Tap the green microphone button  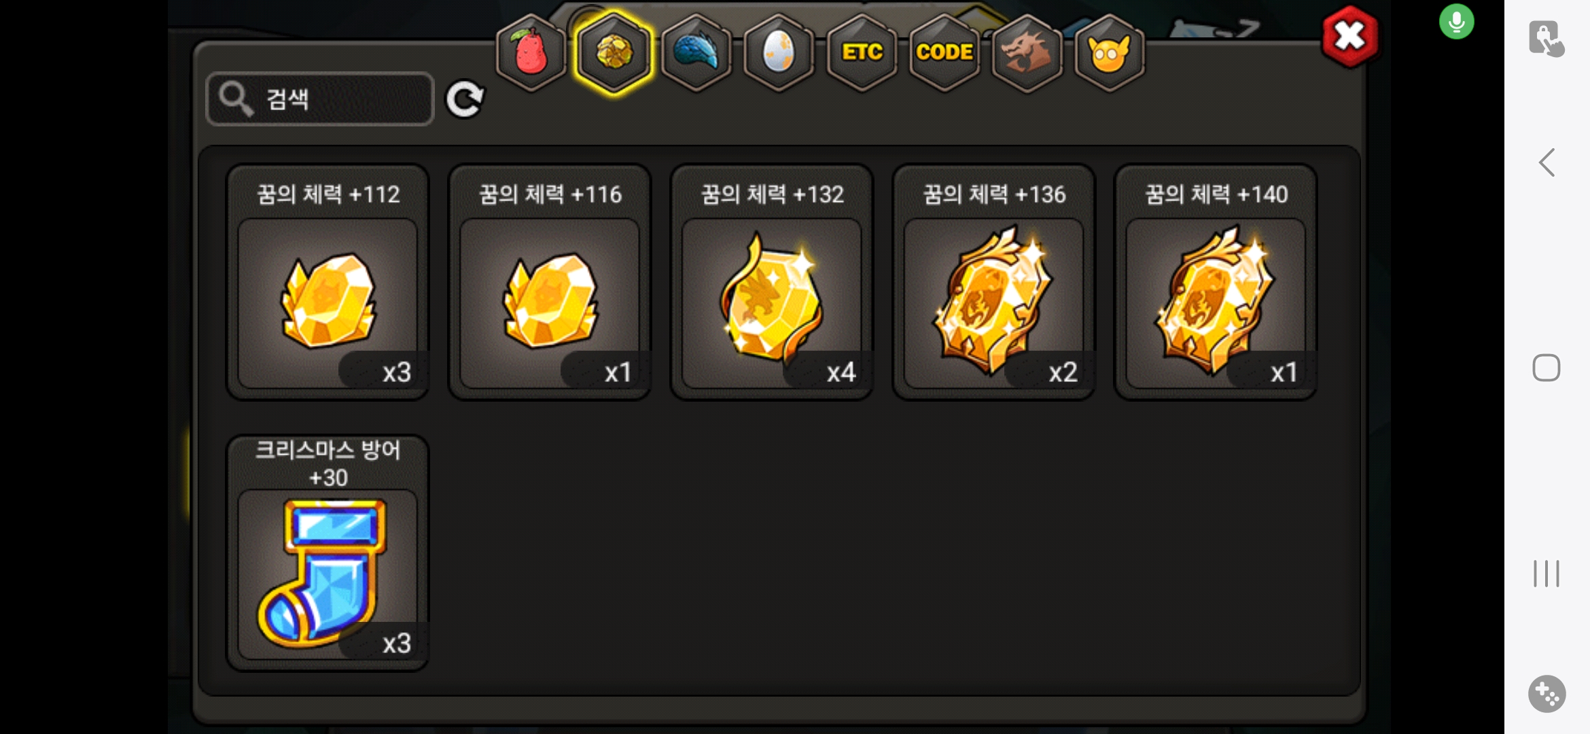click(x=1456, y=22)
